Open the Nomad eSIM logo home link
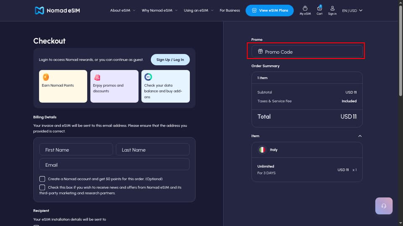The image size is (403, 226). (x=58, y=10)
